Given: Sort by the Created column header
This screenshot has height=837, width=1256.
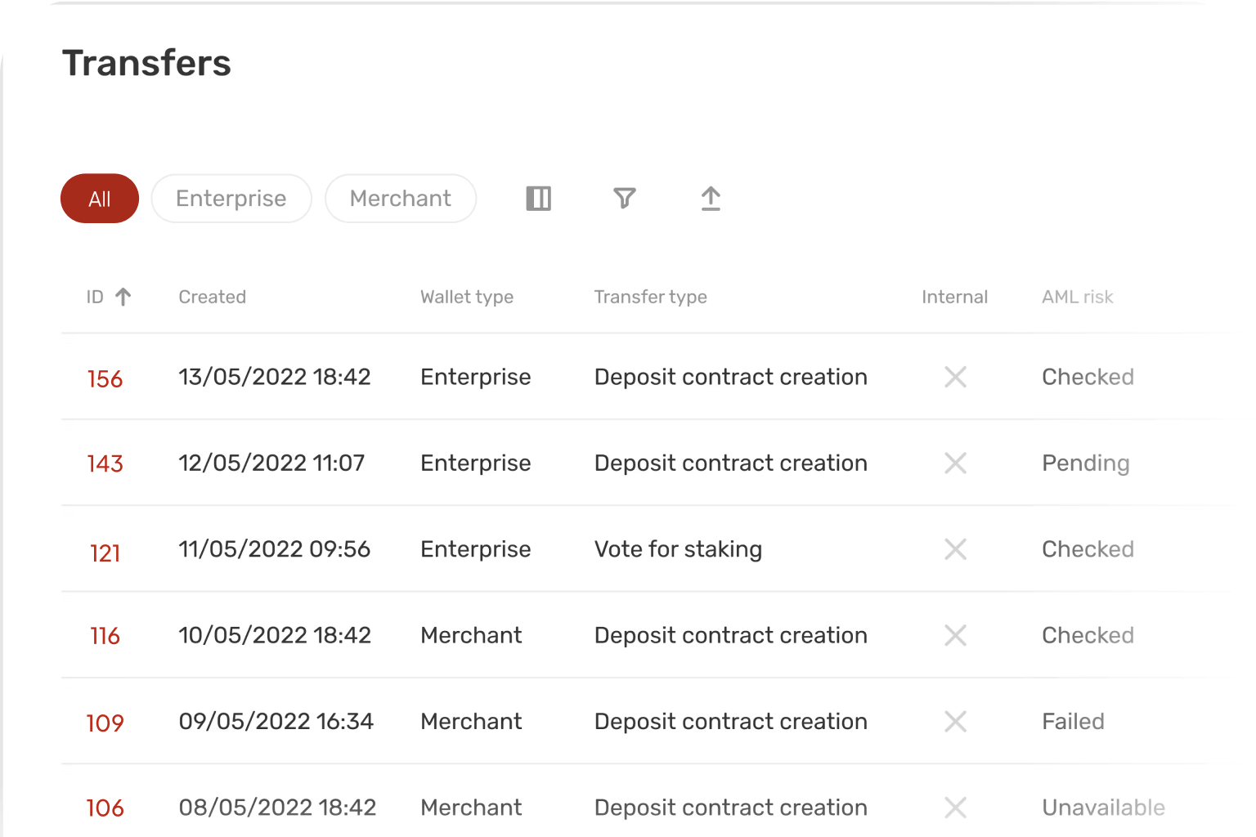Looking at the screenshot, I should (x=213, y=297).
